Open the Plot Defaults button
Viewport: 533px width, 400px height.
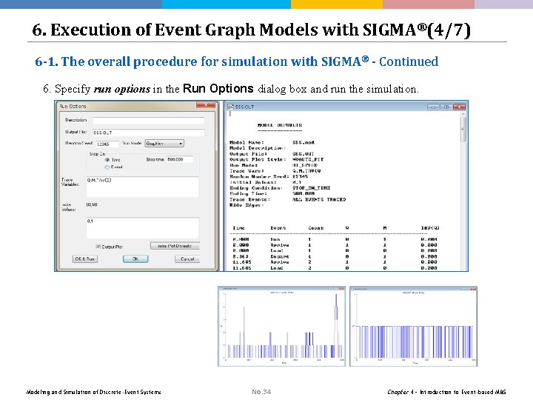click(175, 246)
